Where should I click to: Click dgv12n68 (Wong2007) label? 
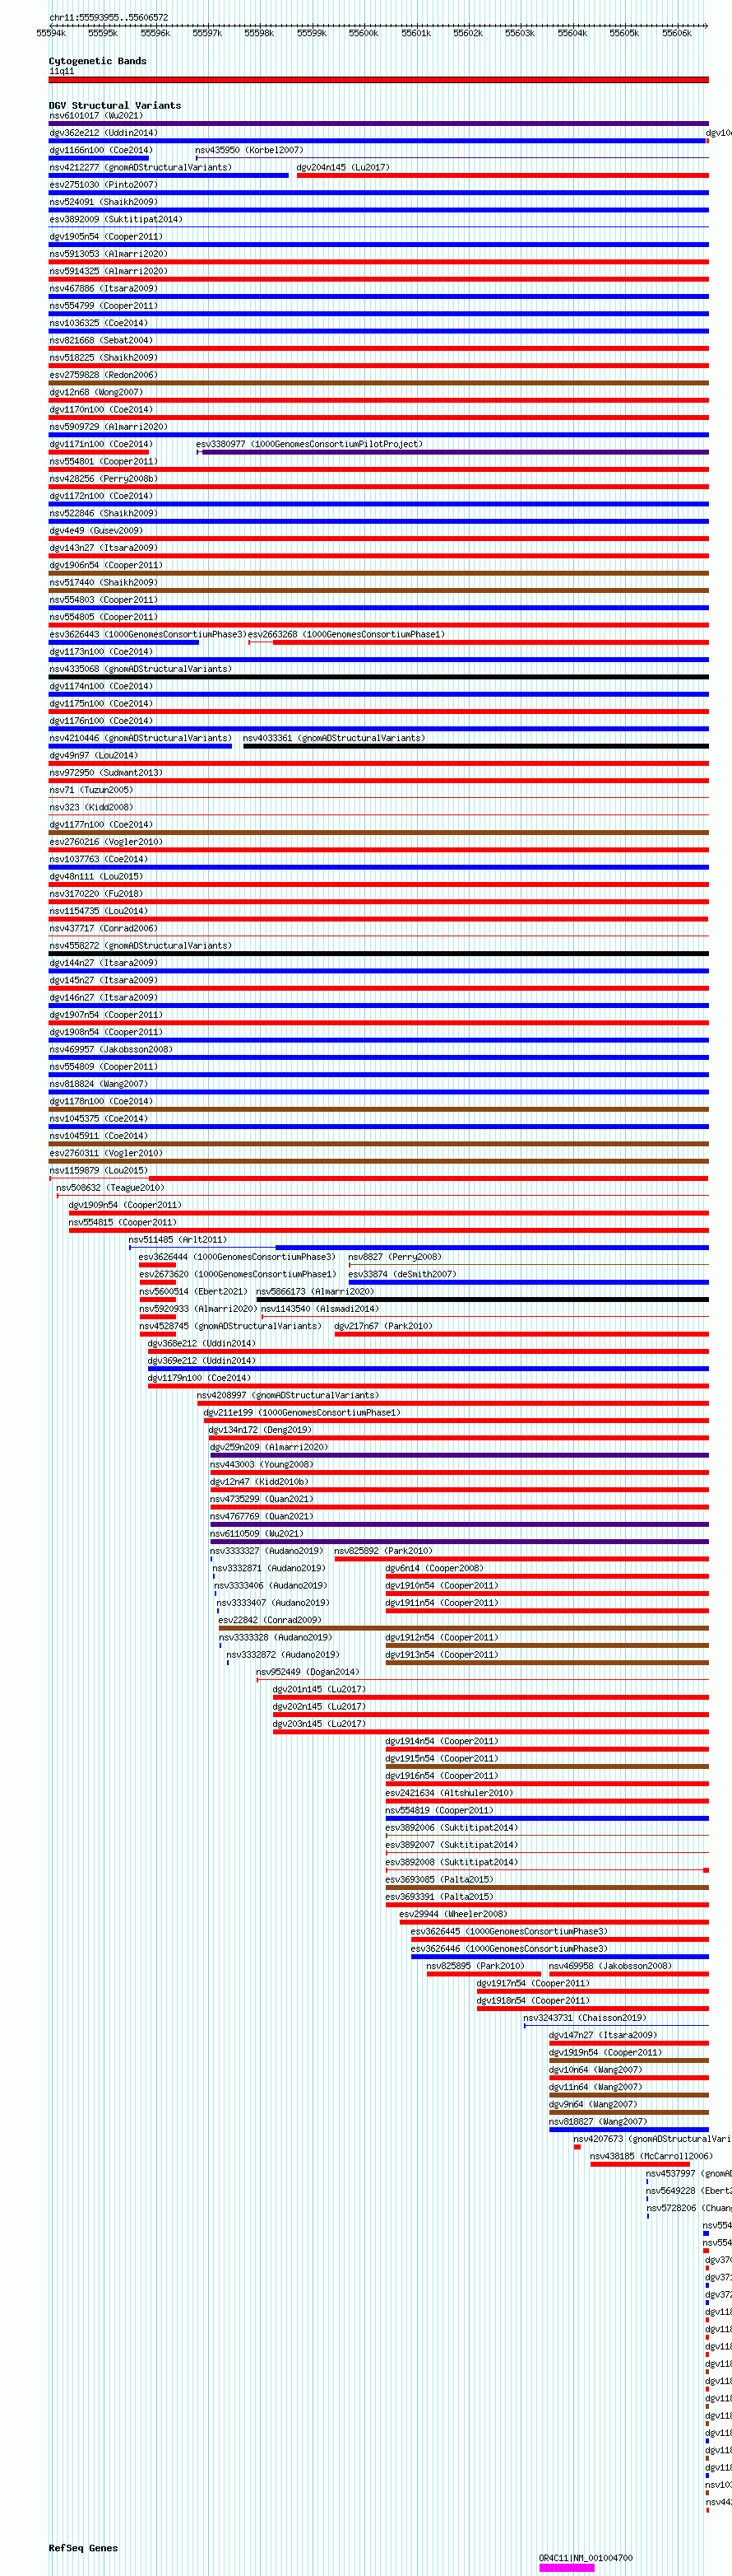click(x=96, y=392)
